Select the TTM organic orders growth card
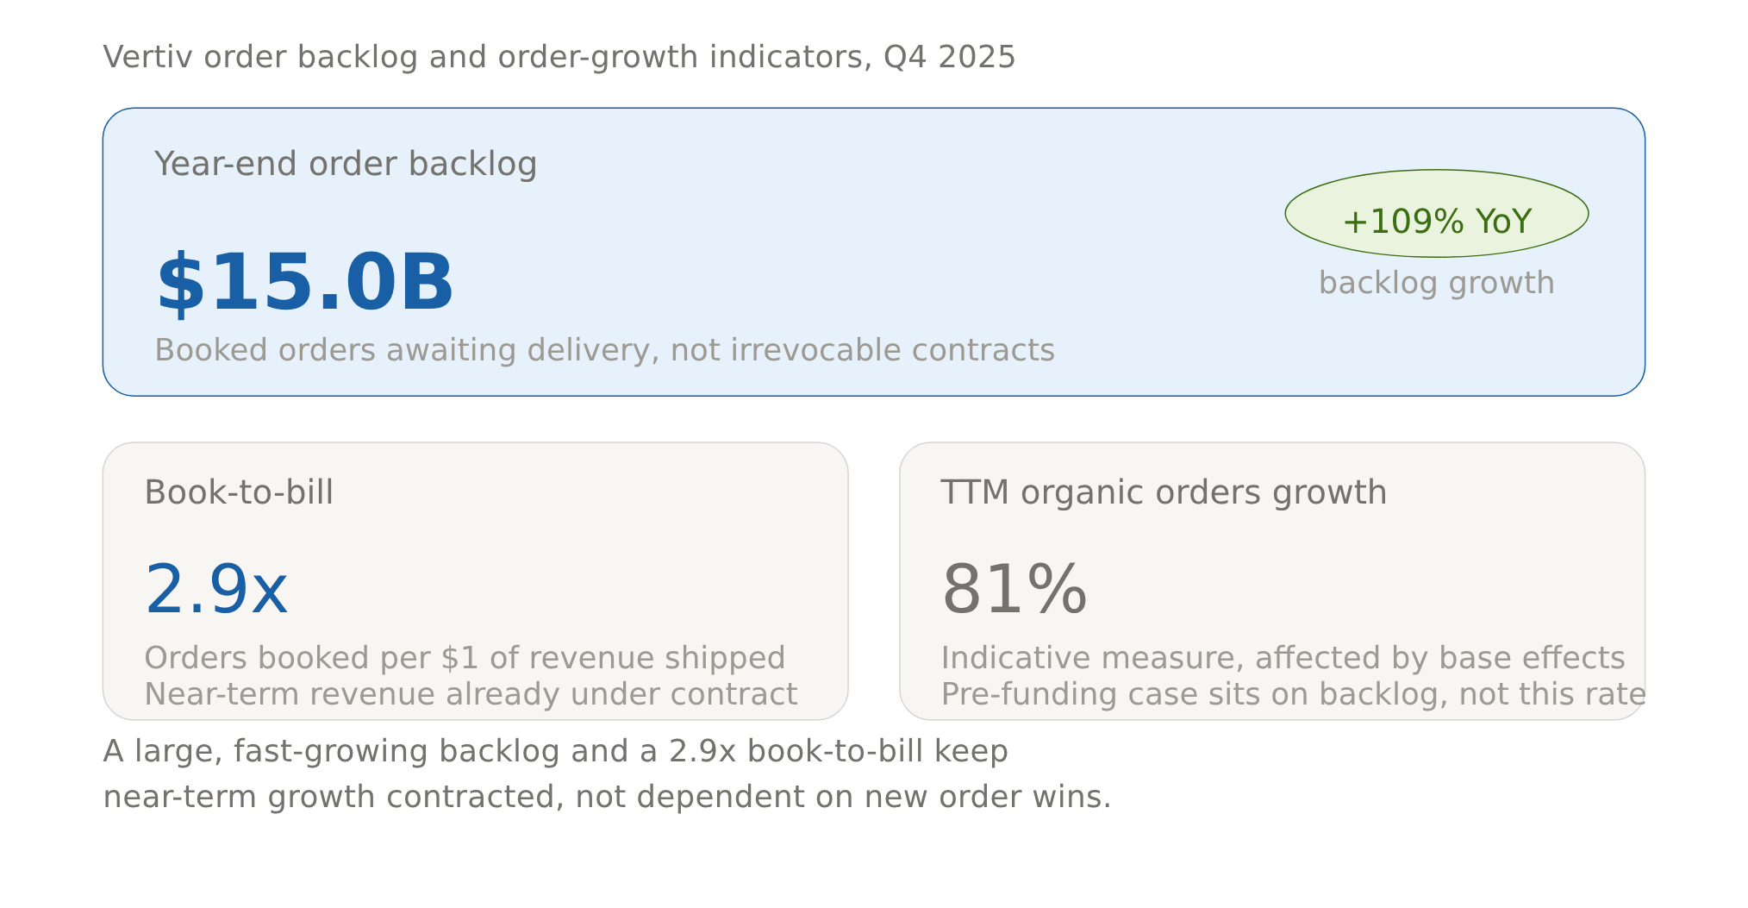Viewport: 1748px width, 908px height. (1271, 581)
